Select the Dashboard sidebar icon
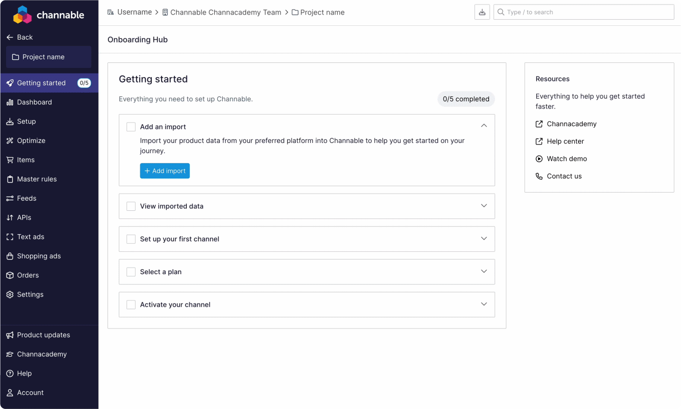This screenshot has height=409, width=681. click(9, 102)
